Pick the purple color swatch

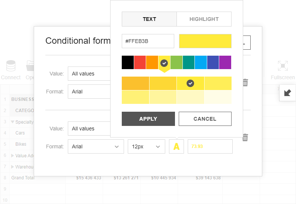(x=225, y=62)
